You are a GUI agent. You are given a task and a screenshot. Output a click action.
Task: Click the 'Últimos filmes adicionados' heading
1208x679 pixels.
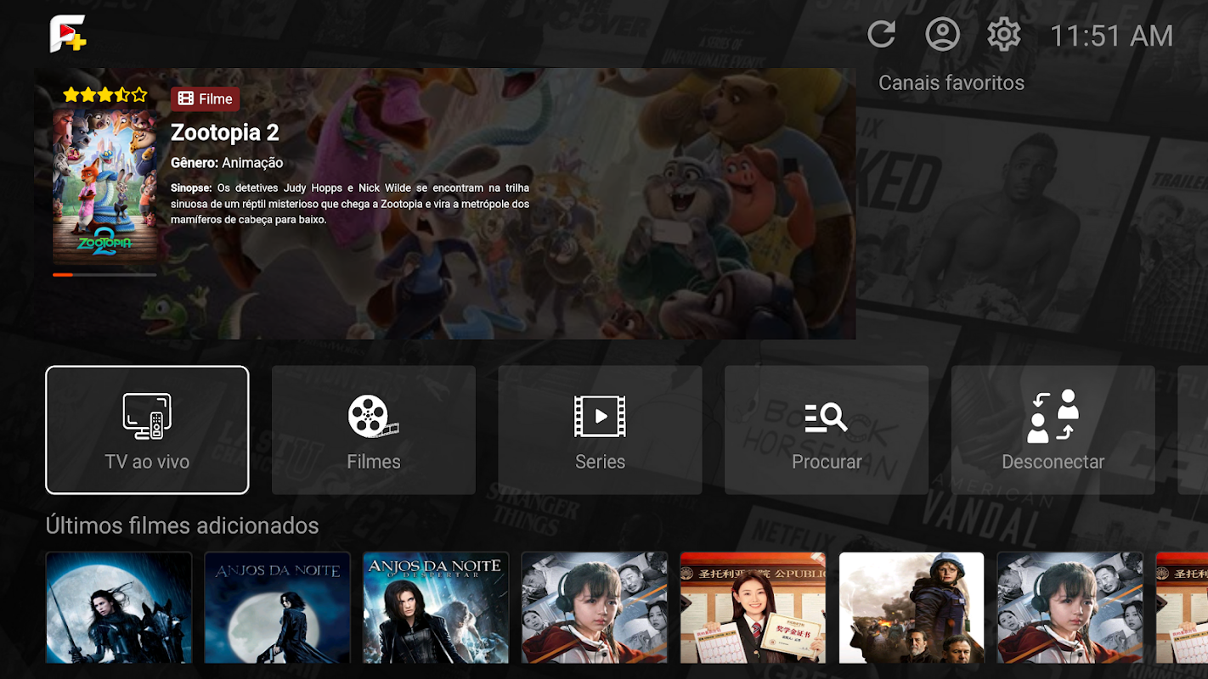183,525
